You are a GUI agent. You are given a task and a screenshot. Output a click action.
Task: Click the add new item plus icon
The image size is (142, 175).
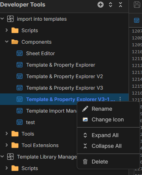(101, 5)
